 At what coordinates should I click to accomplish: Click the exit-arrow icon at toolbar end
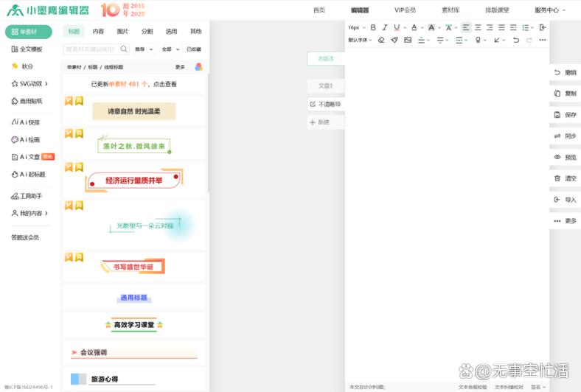coord(543,27)
